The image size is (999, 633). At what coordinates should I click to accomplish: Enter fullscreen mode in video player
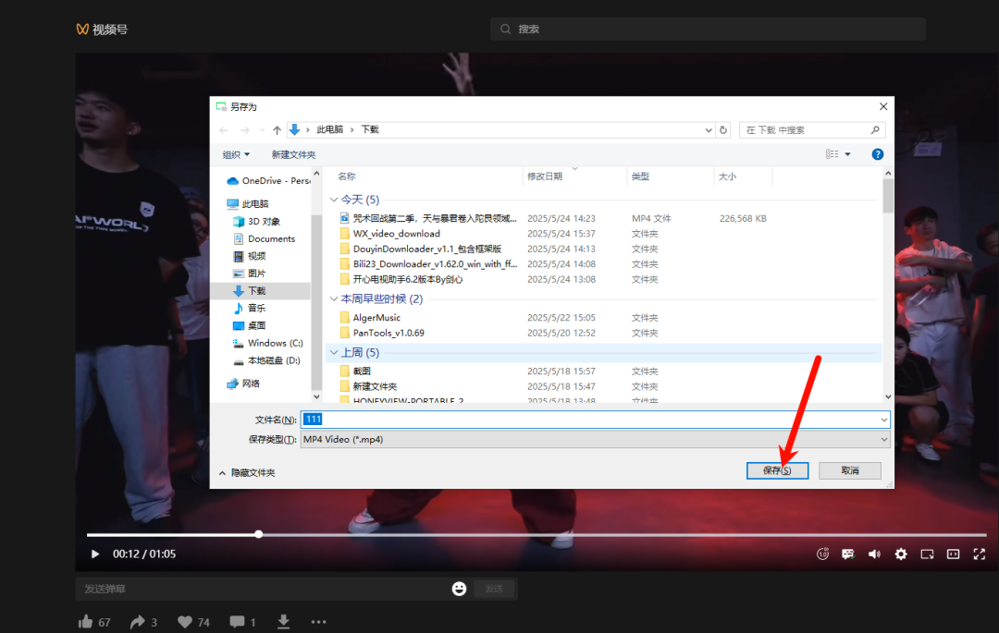coord(979,554)
